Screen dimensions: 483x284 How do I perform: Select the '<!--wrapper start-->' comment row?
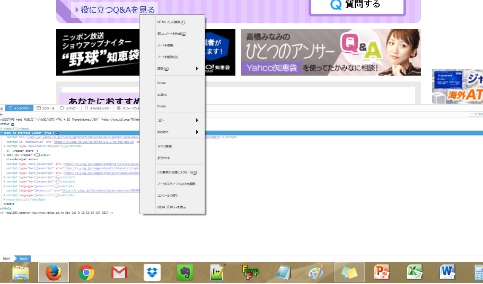tap(22, 151)
